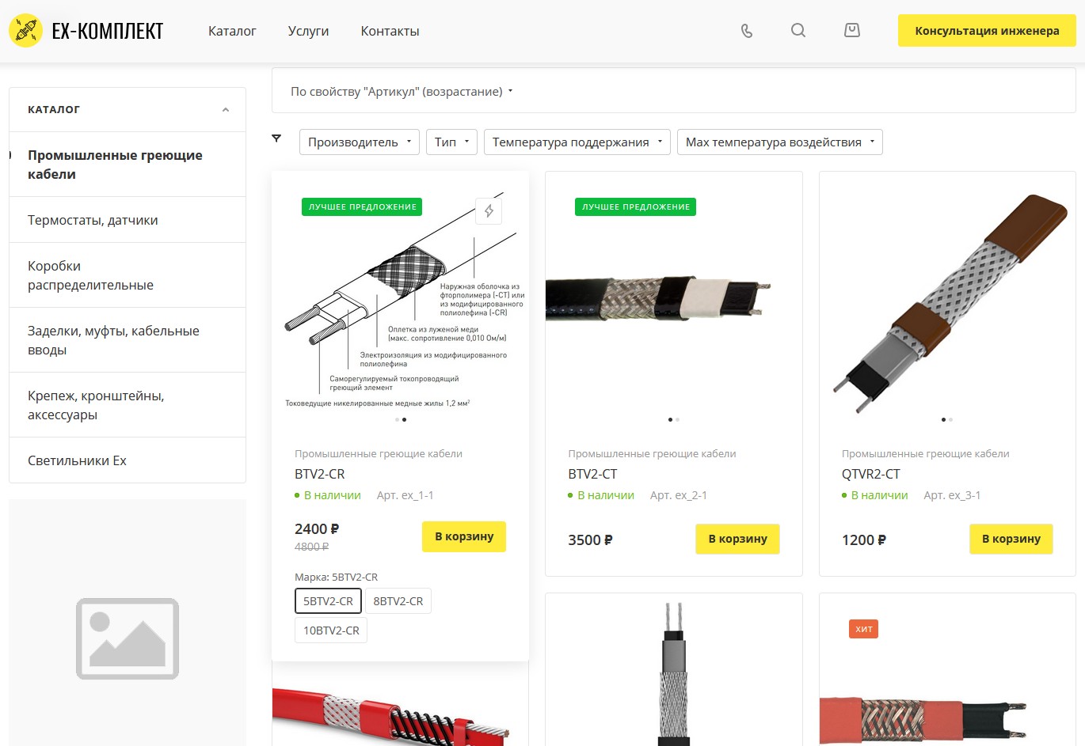Switch to first image dot on BTV2-CR

click(397, 419)
